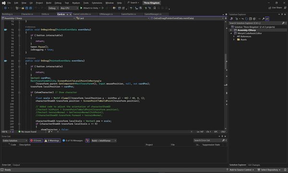Viewport: 288px width, 173px height.
Task: Click the Open File folder icon
Action: tap(23, 8)
